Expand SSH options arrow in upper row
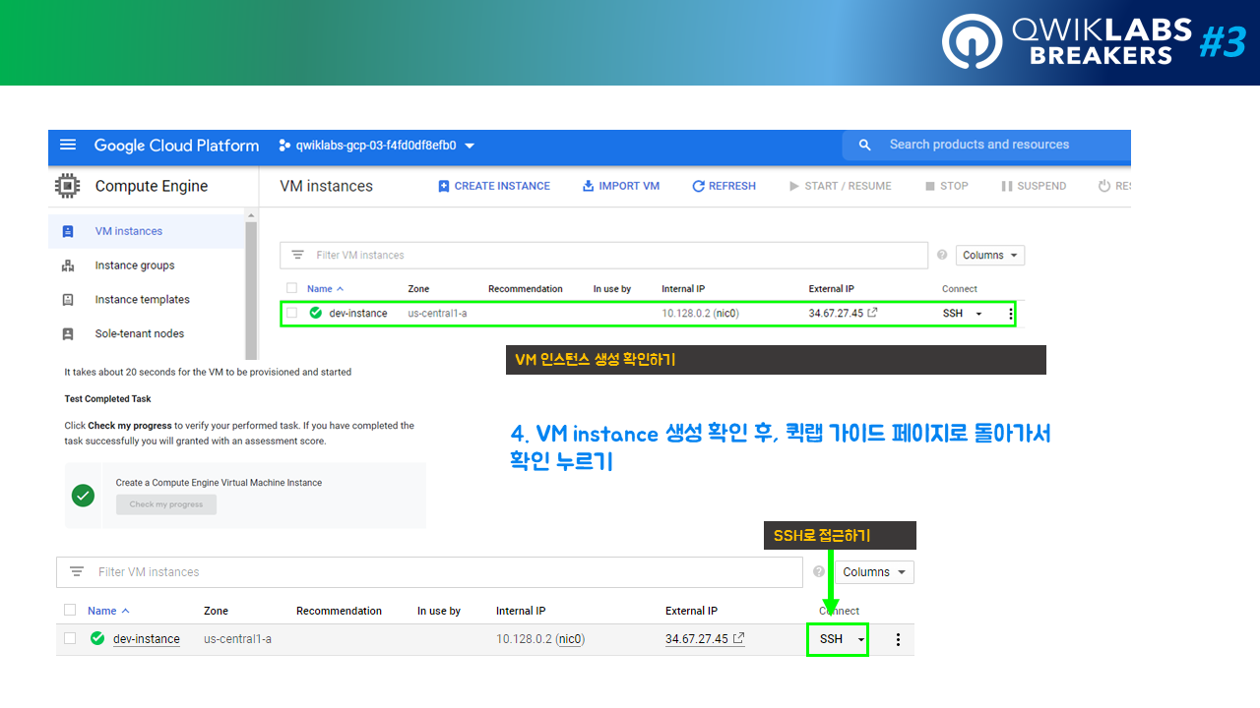 click(x=978, y=314)
